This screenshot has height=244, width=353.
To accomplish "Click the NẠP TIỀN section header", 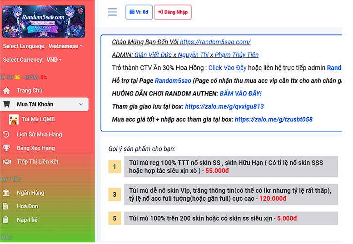I will [10, 179].
